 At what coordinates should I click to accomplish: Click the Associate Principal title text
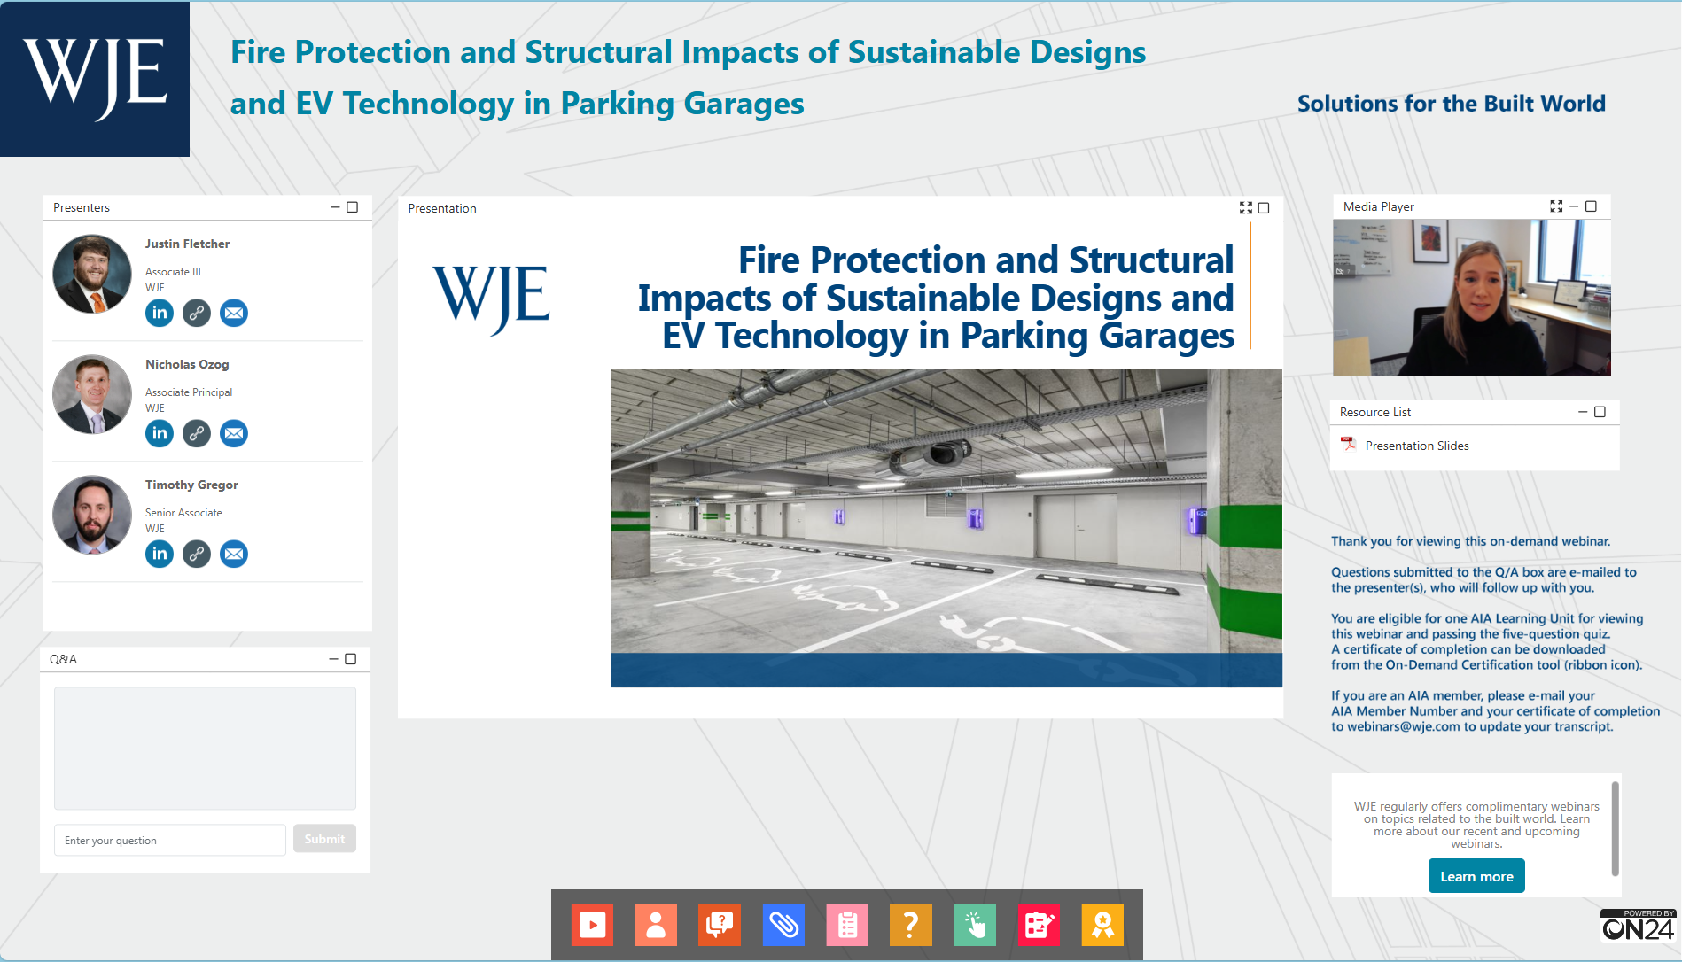189,392
